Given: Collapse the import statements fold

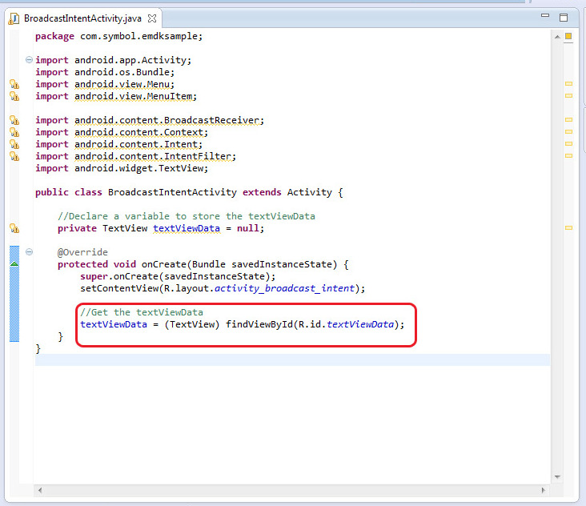Looking at the screenshot, I should tap(30, 60).
